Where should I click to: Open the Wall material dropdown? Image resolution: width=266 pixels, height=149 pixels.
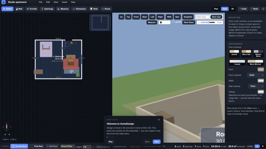click(256, 86)
